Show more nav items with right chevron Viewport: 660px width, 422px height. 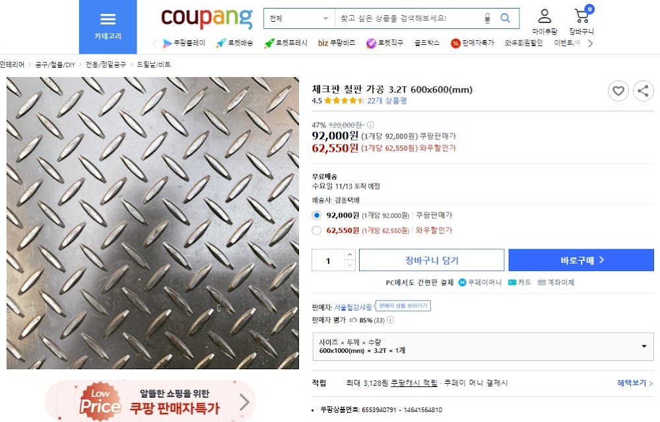coord(590,44)
